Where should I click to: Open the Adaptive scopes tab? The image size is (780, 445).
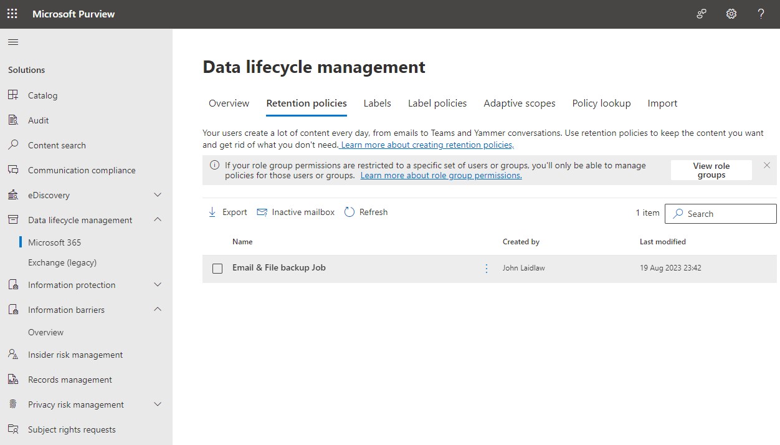(520, 103)
